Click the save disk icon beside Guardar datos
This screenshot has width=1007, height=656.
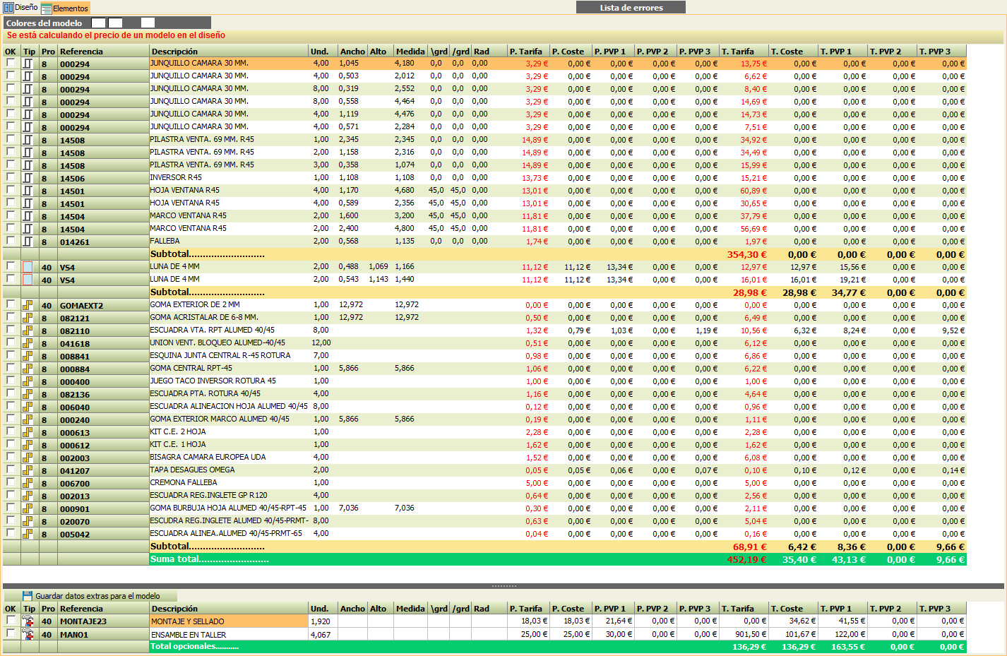pyautogui.click(x=28, y=596)
